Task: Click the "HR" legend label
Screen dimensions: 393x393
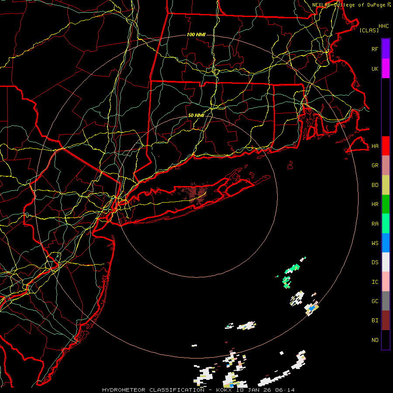Action: [x=375, y=204]
